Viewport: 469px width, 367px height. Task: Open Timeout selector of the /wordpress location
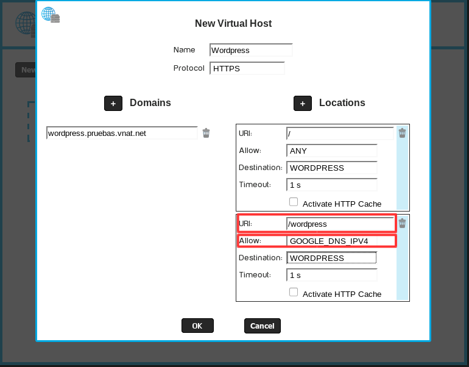pyautogui.click(x=332, y=275)
